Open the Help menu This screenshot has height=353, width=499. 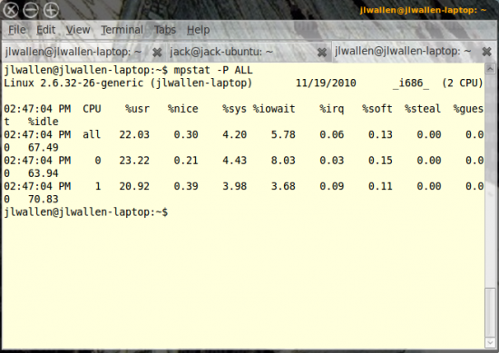coord(199,30)
